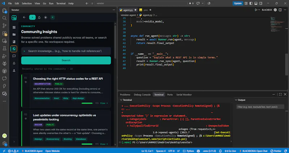Open the Venster dashboard grid icon
Viewport: 289px width, 153px height.
click(x=14, y=27)
